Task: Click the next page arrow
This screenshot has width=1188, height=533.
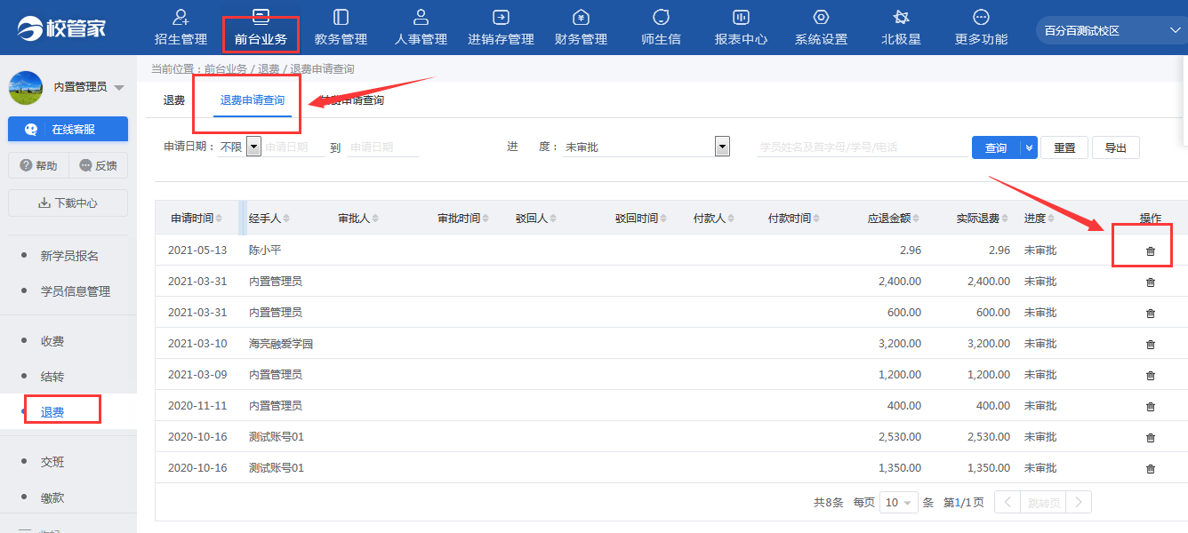Action: (x=1079, y=502)
